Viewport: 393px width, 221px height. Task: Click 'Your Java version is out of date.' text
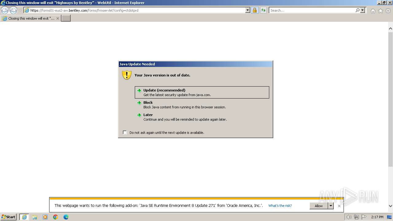point(162,75)
